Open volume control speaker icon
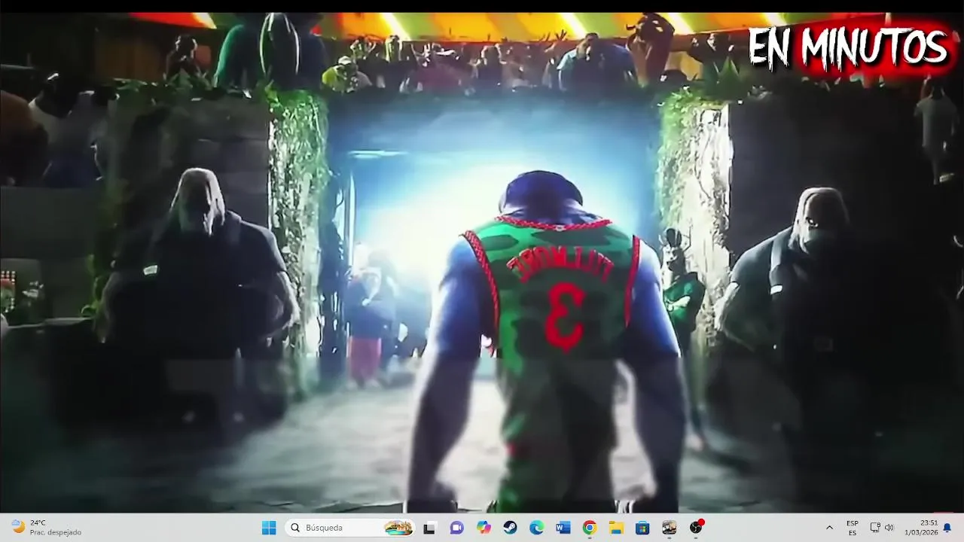The height and width of the screenshot is (542, 964). point(889,528)
